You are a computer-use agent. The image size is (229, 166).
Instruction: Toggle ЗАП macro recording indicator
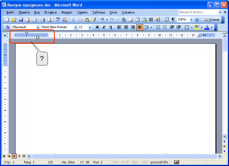click(x=115, y=162)
